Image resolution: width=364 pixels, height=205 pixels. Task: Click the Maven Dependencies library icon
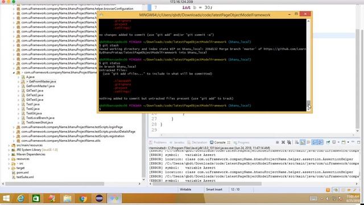pyautogui.click(x=14, y=154)
